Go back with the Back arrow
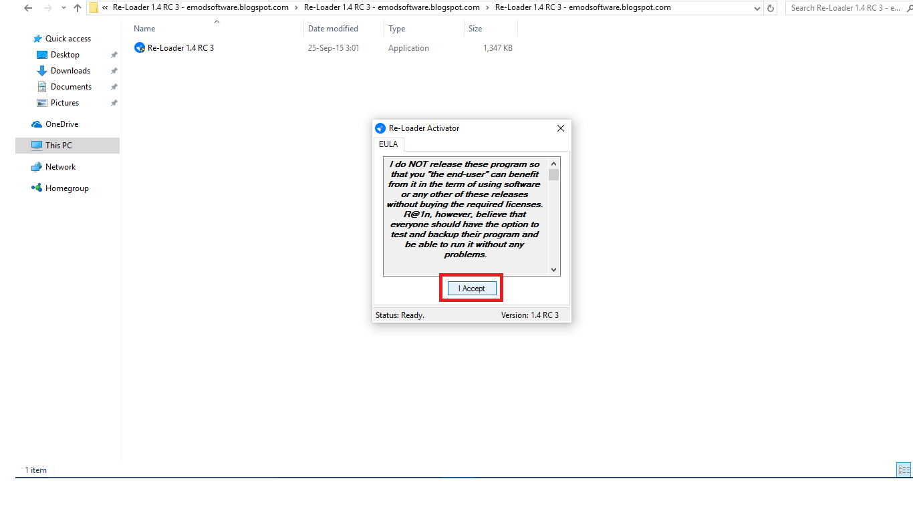913x513 pixels. click(x=28, y=8)
